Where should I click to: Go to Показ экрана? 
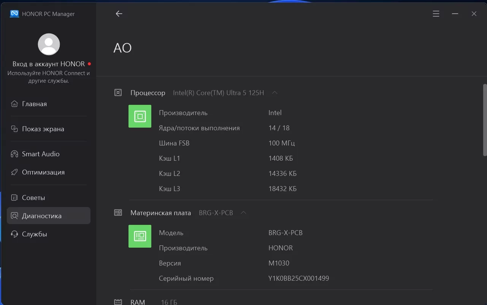(43, 129)
